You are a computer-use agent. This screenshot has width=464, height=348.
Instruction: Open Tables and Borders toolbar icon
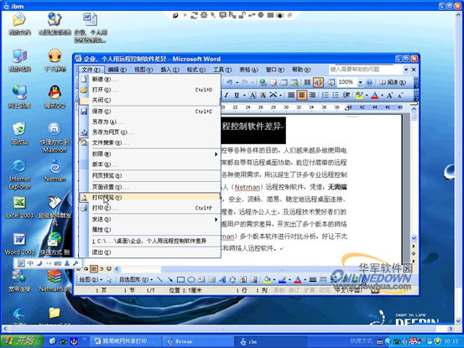point(274,82)
